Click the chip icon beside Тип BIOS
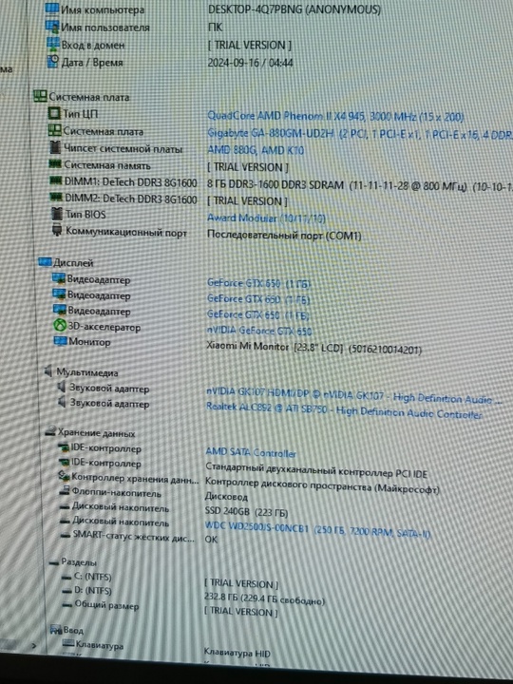513x684 pixels. [x=57, y=214]
